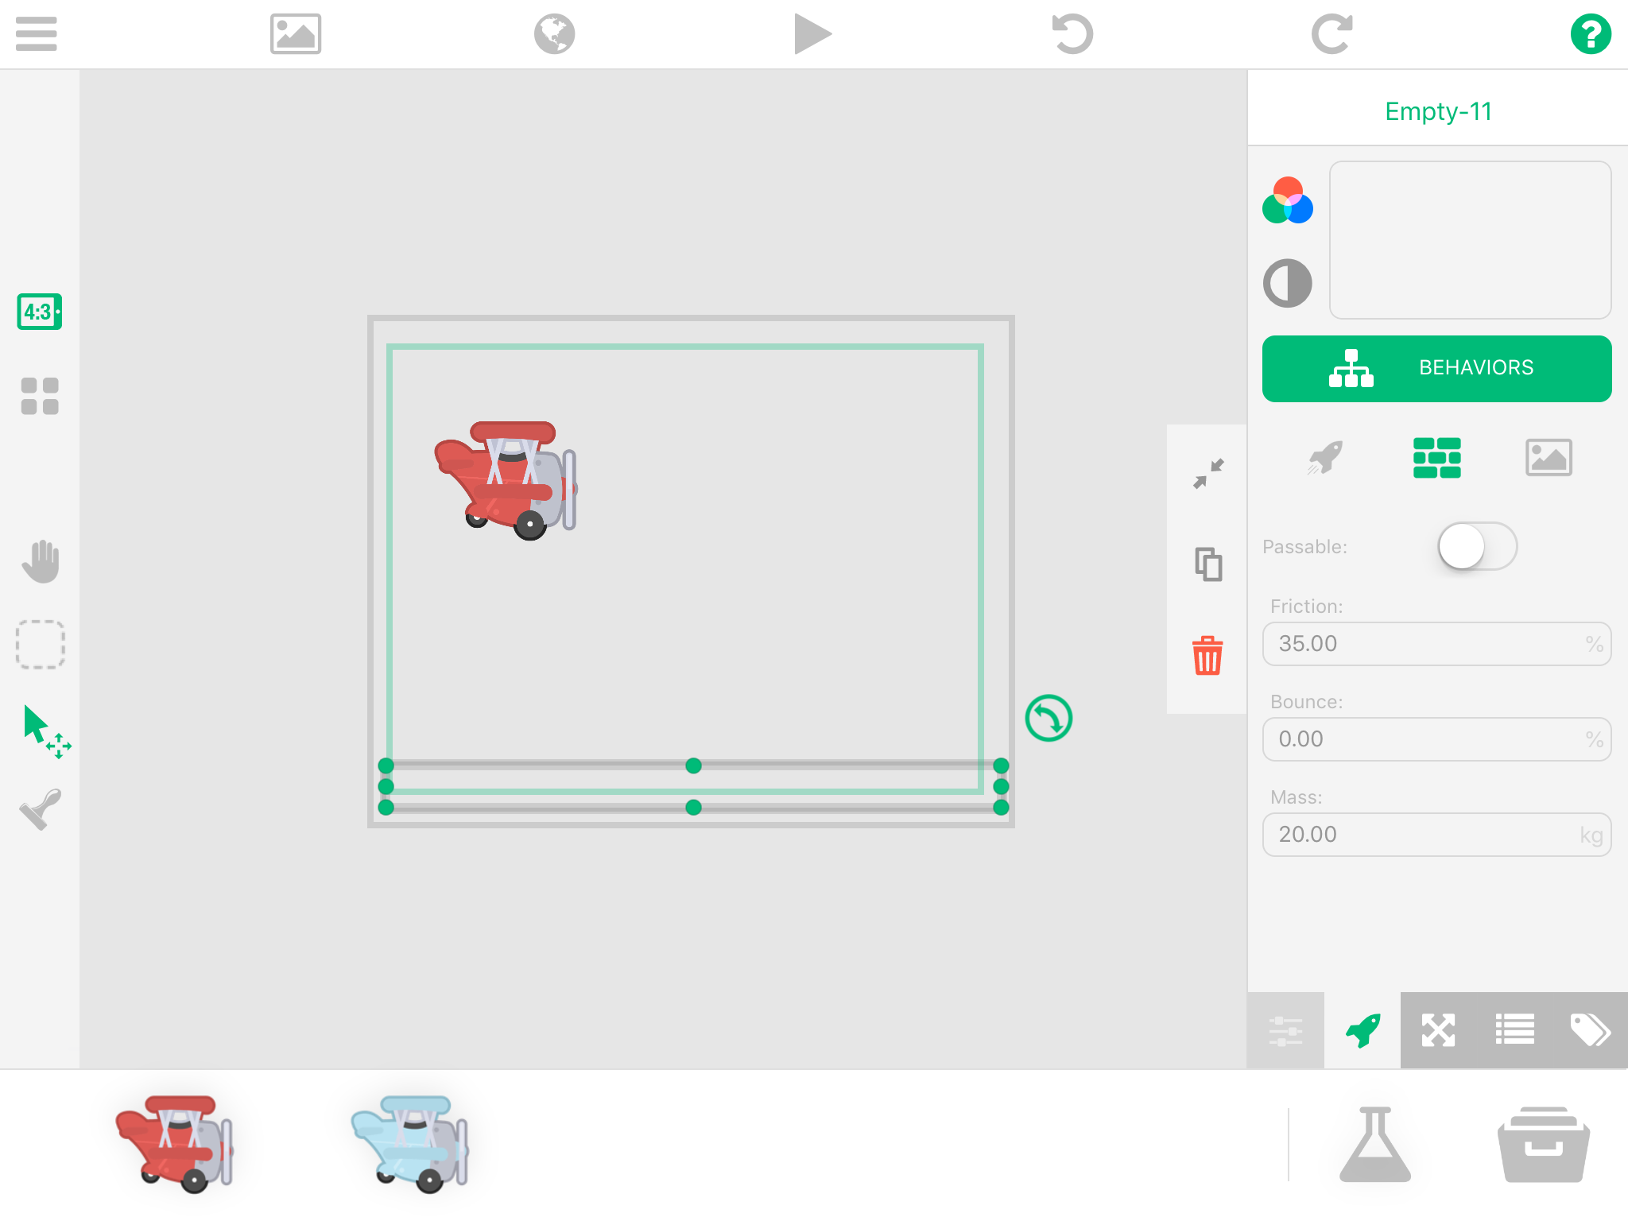Enable the Passable toggle
Viewport: 1628px width, 1221px height.
(1476, 546)
